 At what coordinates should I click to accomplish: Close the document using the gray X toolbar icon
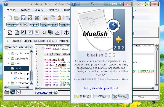[x=37, y=18]
